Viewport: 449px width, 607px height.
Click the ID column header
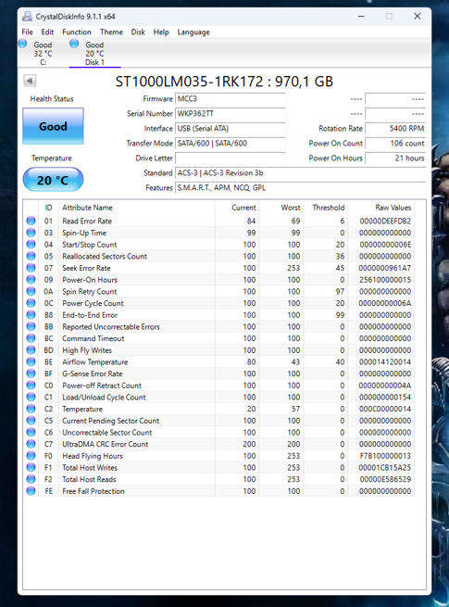pos(48,208)
